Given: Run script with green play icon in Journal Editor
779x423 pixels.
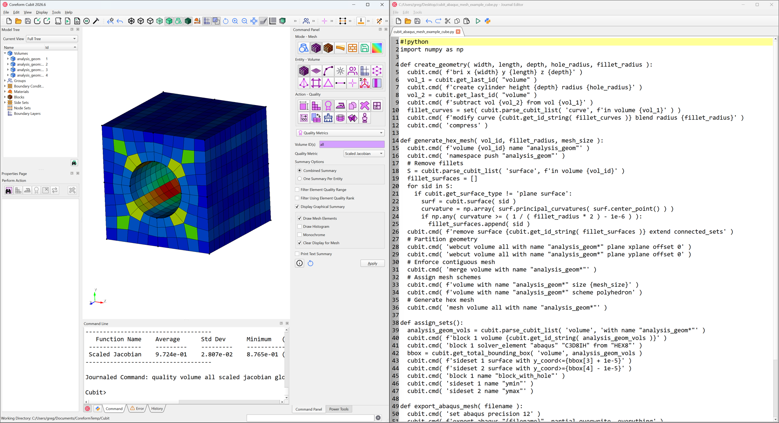Looking at the screenshot, I should (478, 21).
